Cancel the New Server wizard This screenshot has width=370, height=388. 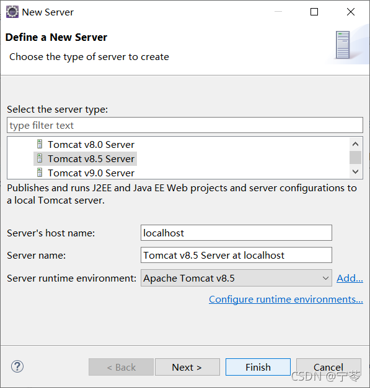[x=328, y=367]
